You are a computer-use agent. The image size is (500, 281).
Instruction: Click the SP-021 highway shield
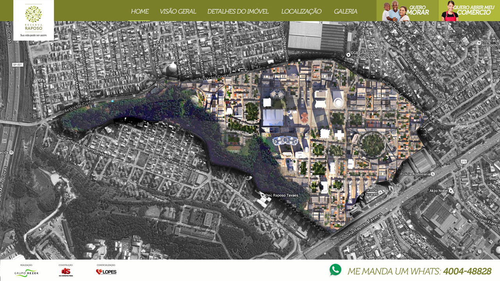coord(17,65)
